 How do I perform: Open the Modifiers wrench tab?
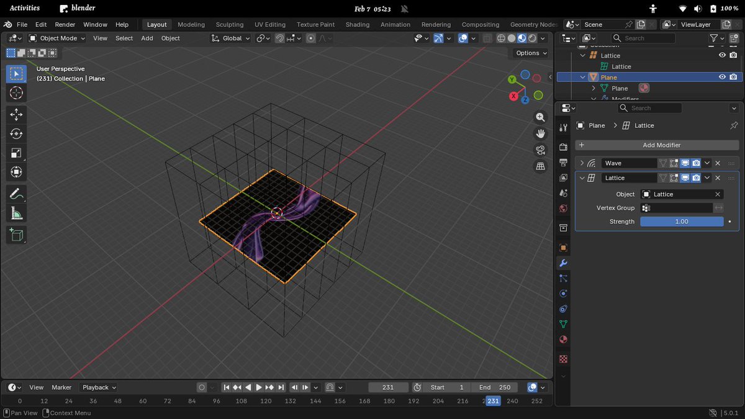pyautogui.click(x=563, y=263)
